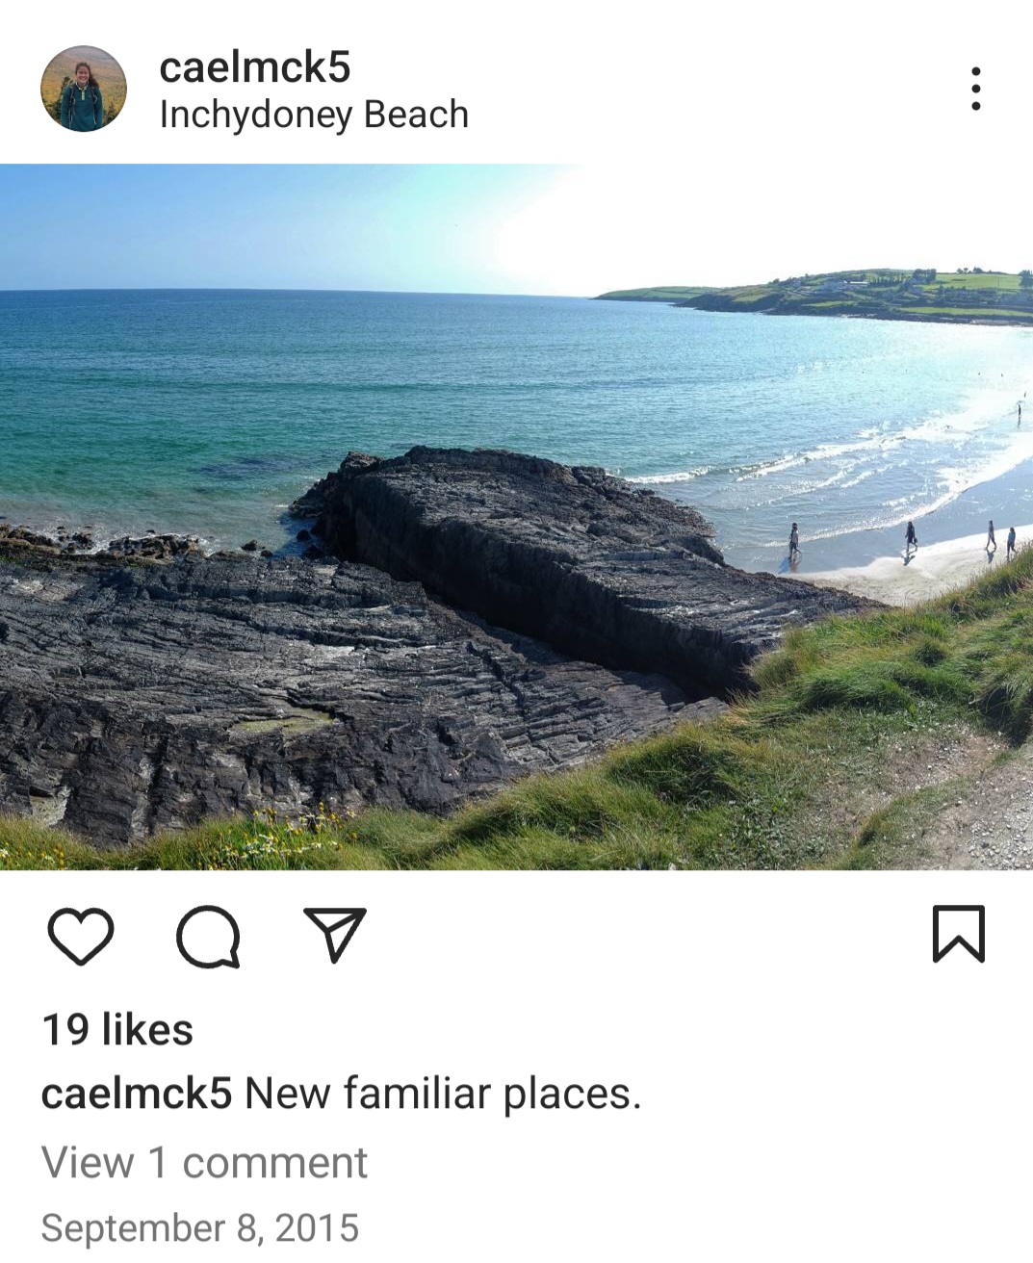Viewport: 1033px width, 1263px height.
Task: Save the post with the bookmark icon
Action: pyautogui.click(x=959, y=934)
